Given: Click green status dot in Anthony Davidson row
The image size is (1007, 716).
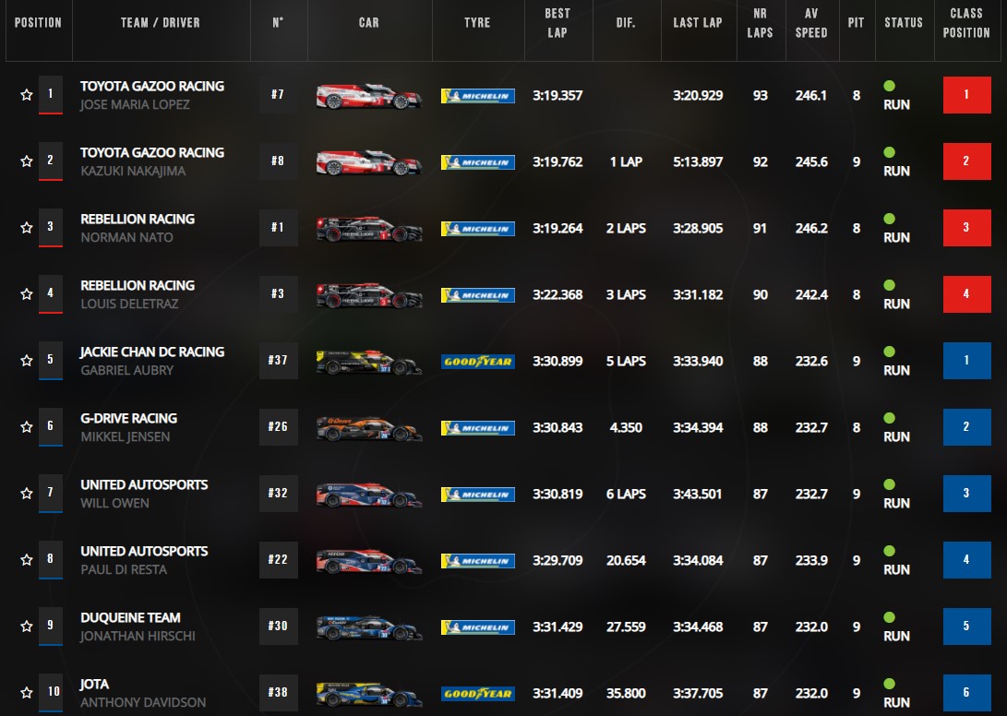Looking at the screenshot, I should [x=890, y=684].
